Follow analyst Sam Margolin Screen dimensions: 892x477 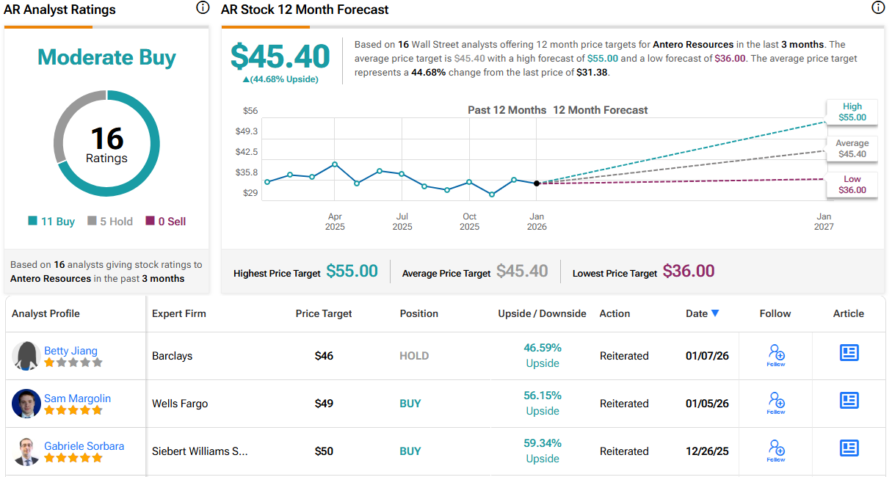(x=776, y=403)
